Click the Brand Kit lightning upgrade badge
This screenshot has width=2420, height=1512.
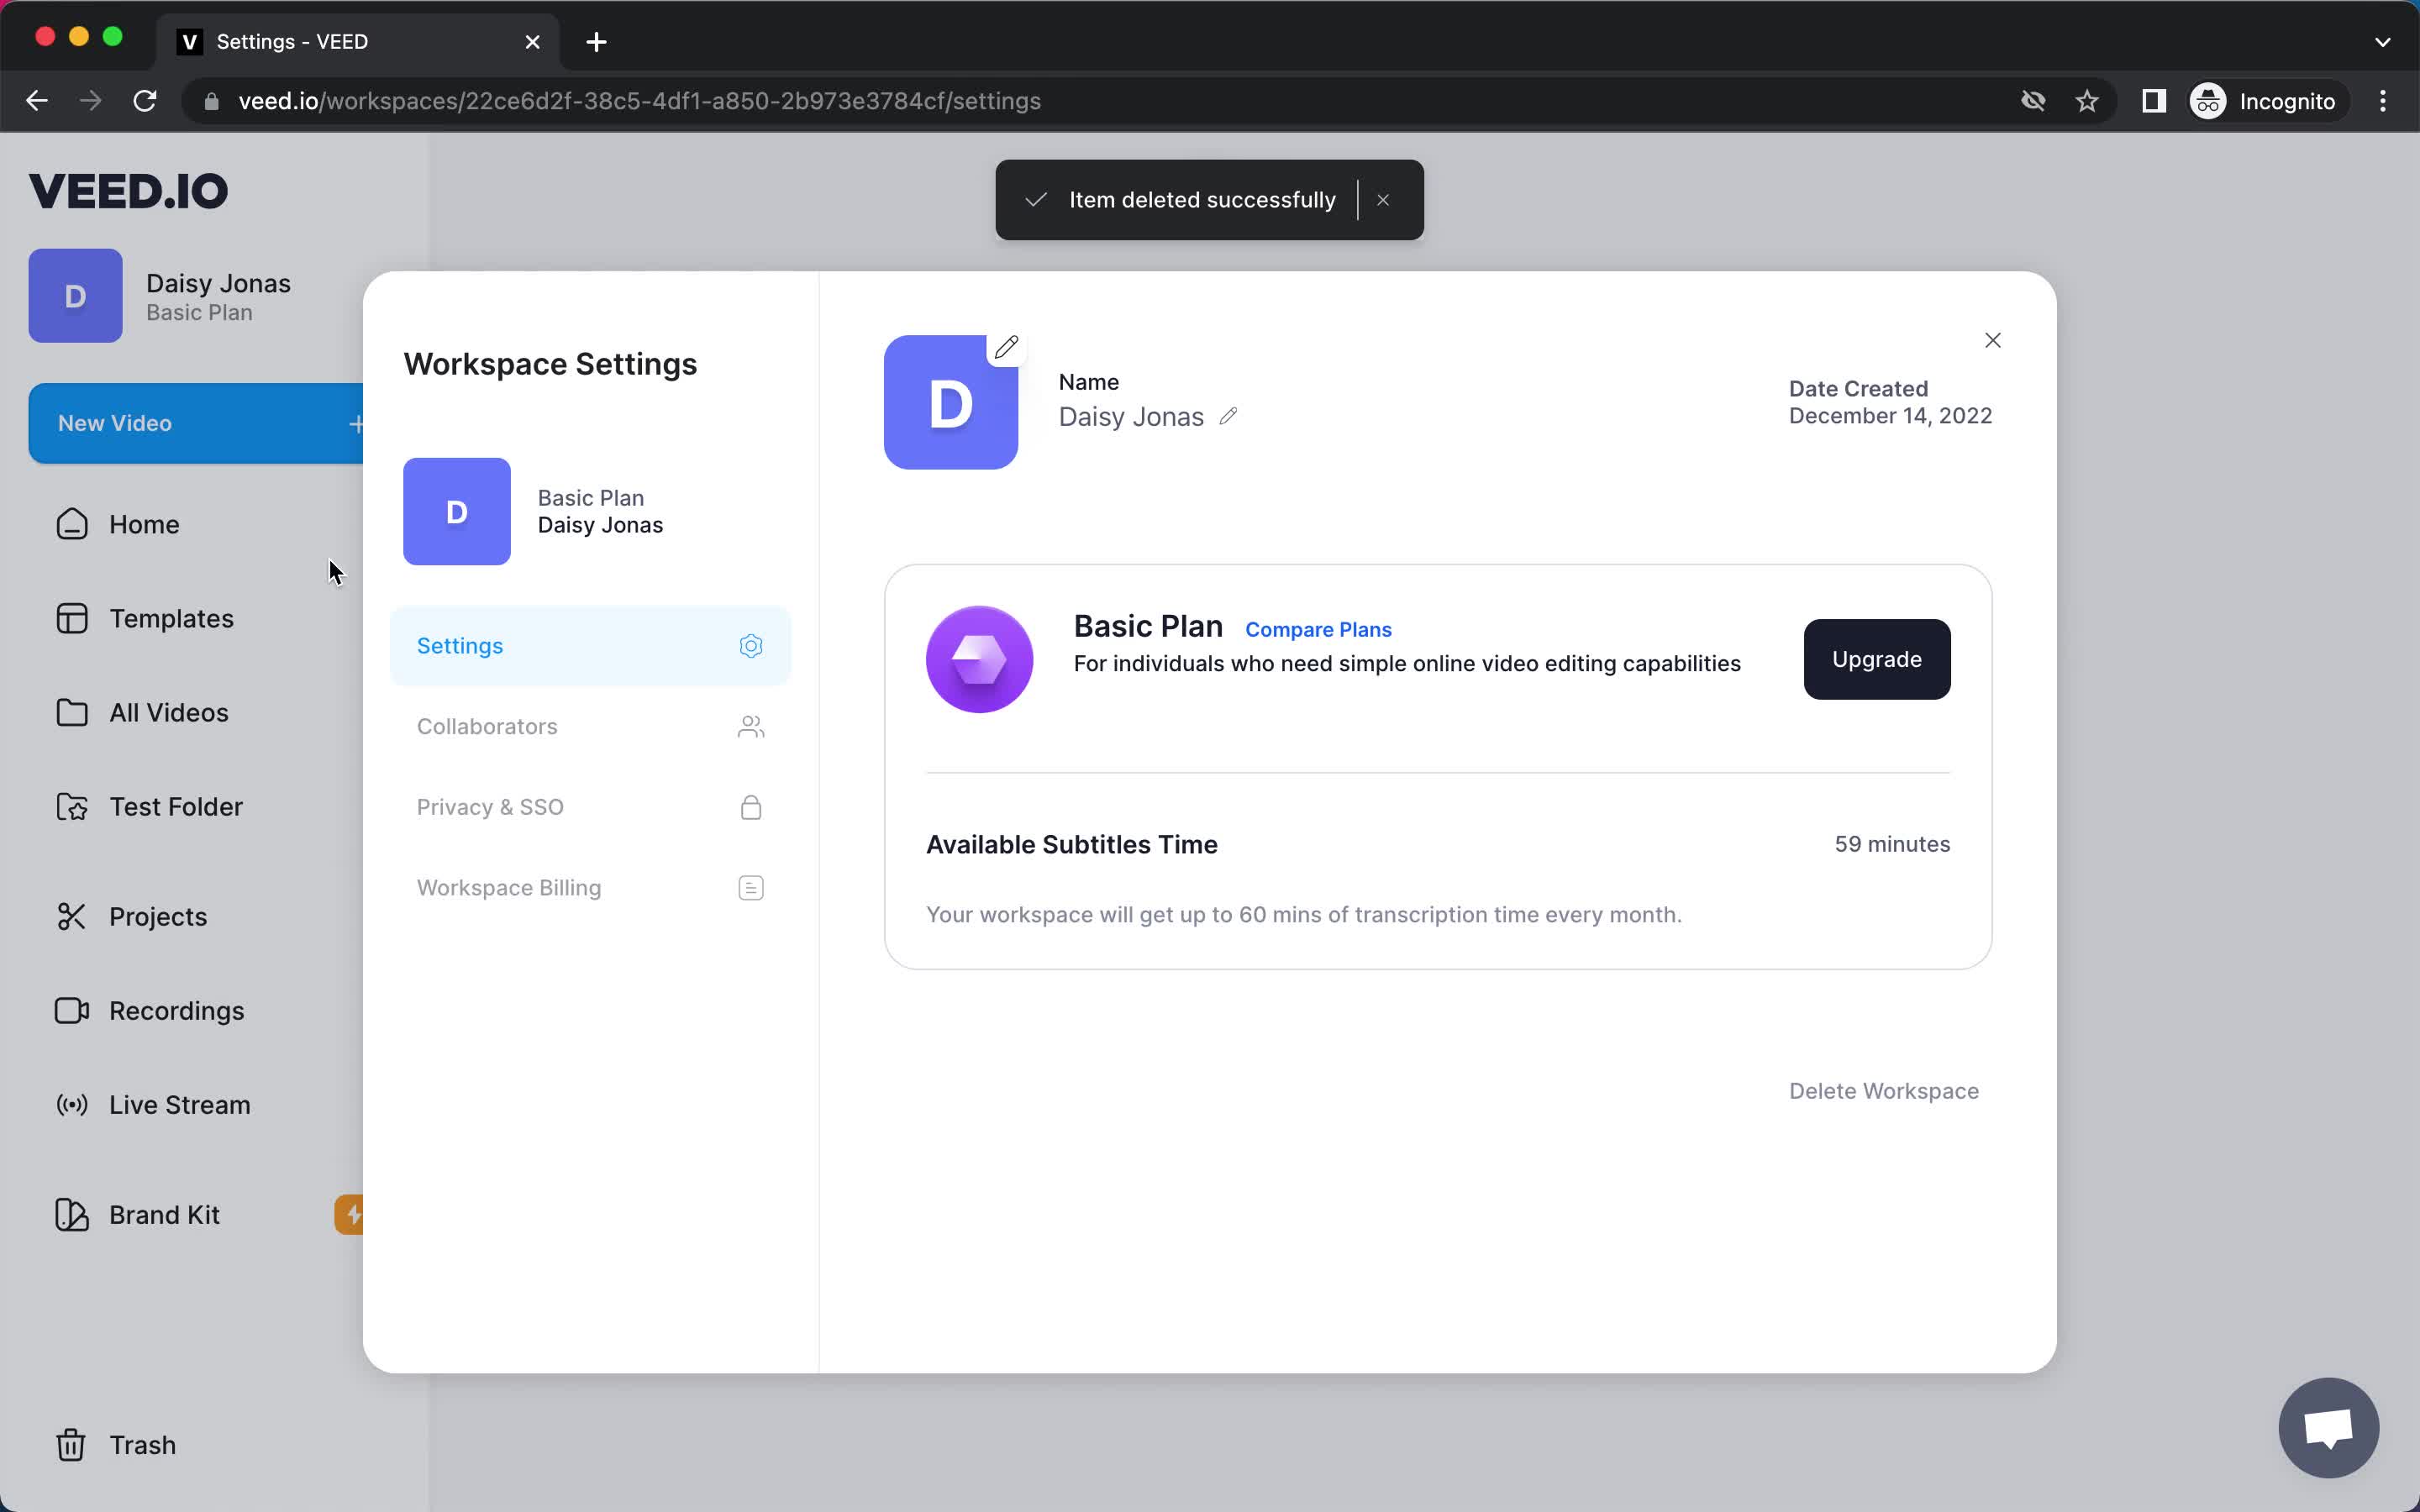click(x=350, y=1214)
